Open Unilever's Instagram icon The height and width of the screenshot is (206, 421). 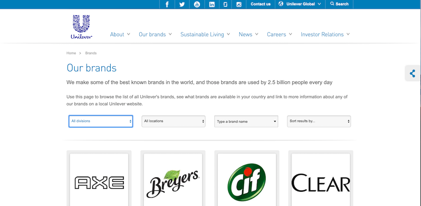tap(239, 4)
